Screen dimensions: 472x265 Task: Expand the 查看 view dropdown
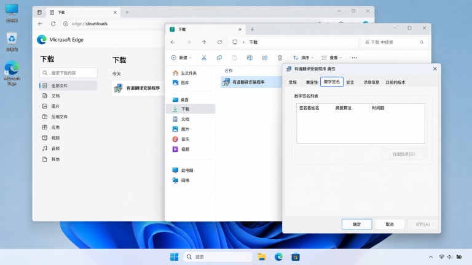[332, 58]
